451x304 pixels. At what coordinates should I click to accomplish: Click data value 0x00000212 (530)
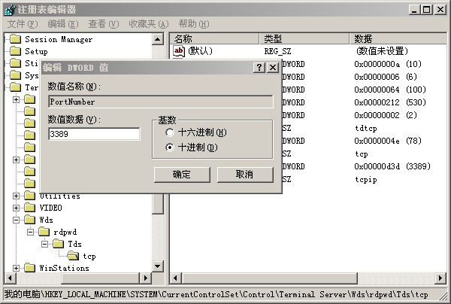point(390,102)
